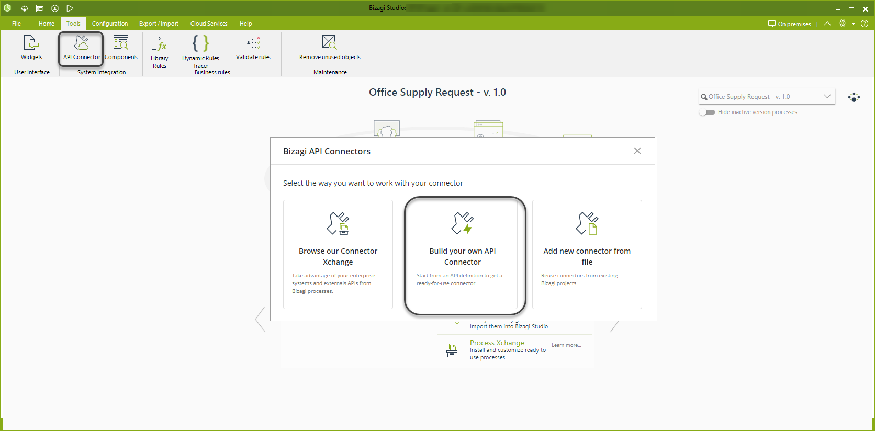The width and height of the screenshot is (875, 431).
Task: Click the process view icon in quick access bar
Action: (25, 8)
